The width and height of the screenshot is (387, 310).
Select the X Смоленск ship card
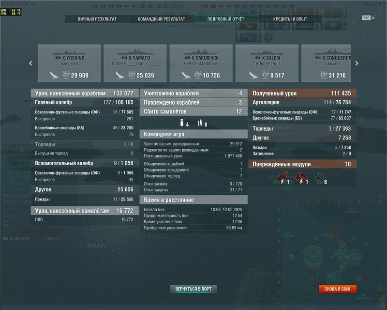click(x=201, y=63)
